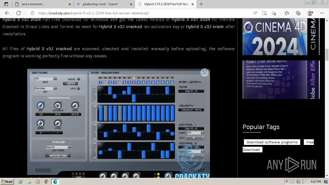
Task: Open the 'Free Download' tag
Action: pyautogui.click(x=310, y=142)
